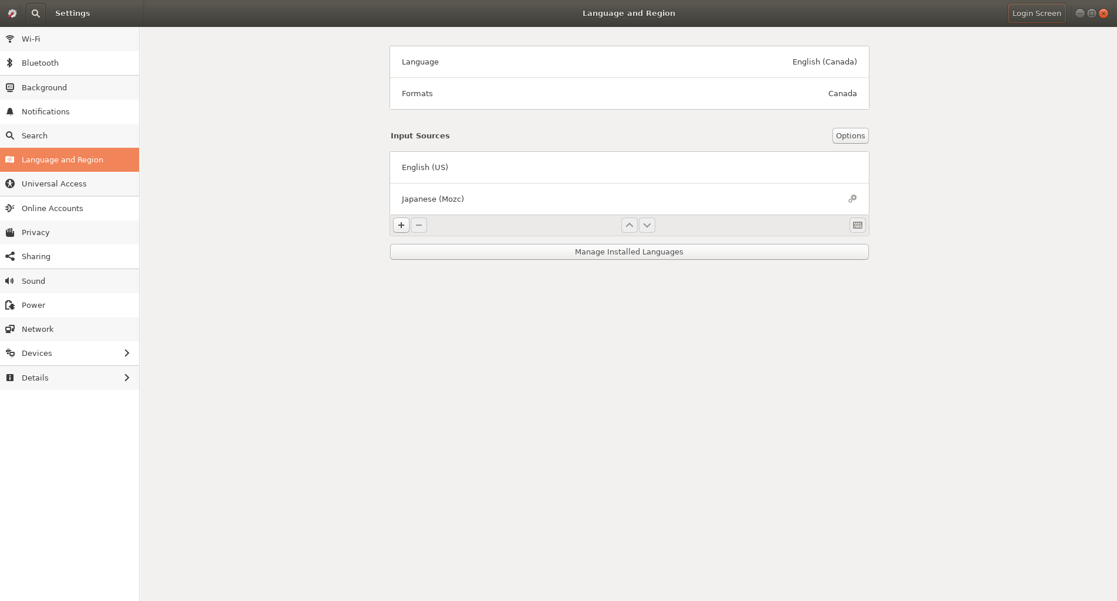Click the Notifications bell icon
This screenshot has height=601, width=1117.
pos(9,111)
